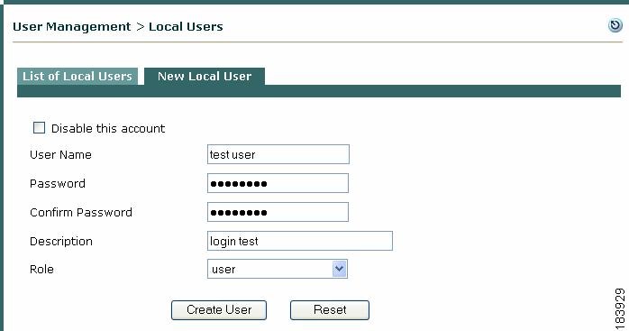
Task: Select the Description text box
Action: [300, 241]
